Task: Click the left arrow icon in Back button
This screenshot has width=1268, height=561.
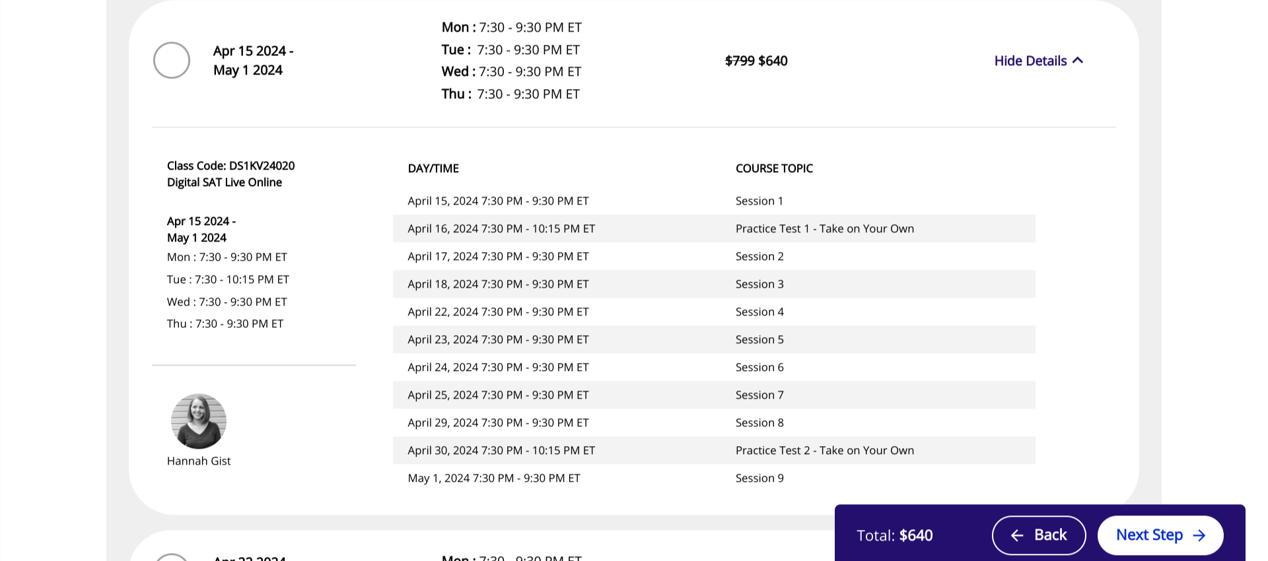Action: tap(1017, 535)
